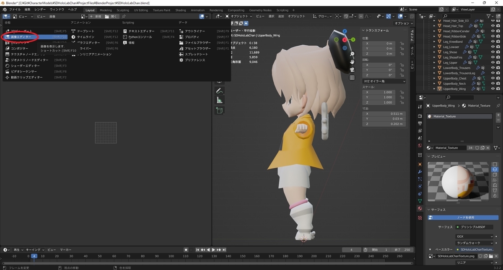503x270 pixels.
Task: Select Image Editor in the editor type menu
Action: 21,37
